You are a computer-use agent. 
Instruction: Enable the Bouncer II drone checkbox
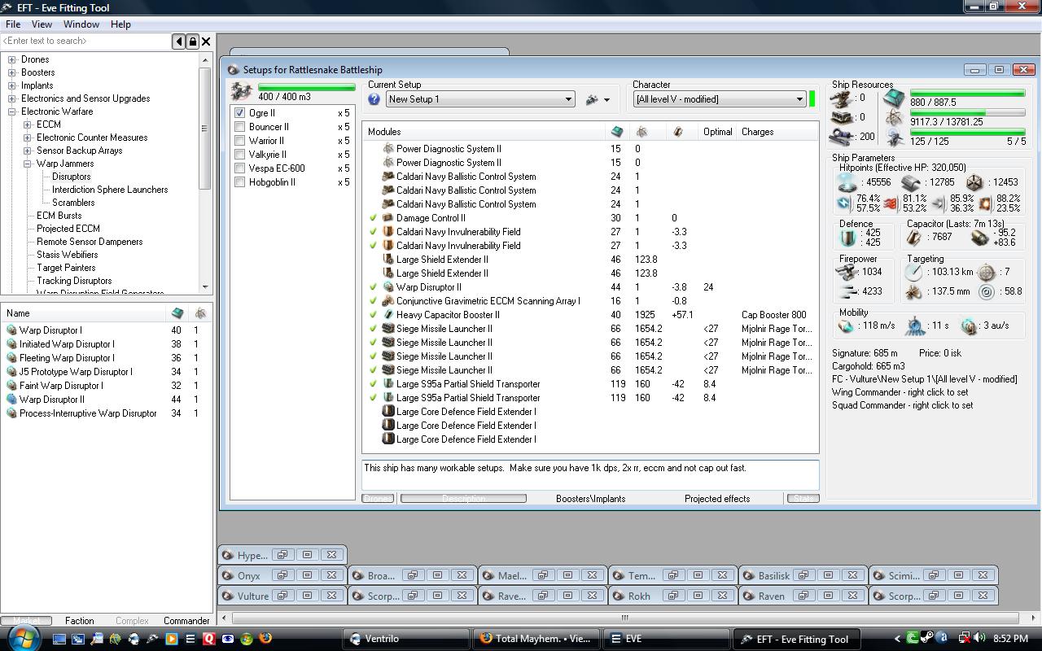click(x=239, y=127)
